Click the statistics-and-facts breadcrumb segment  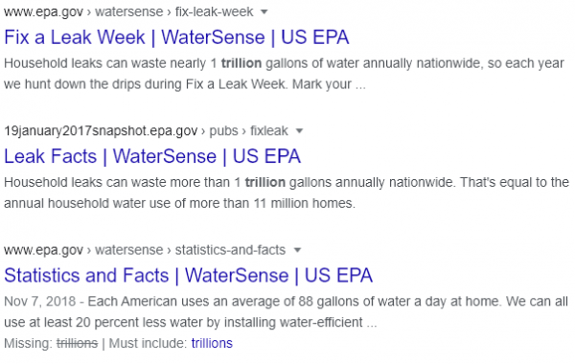[230, 250]
